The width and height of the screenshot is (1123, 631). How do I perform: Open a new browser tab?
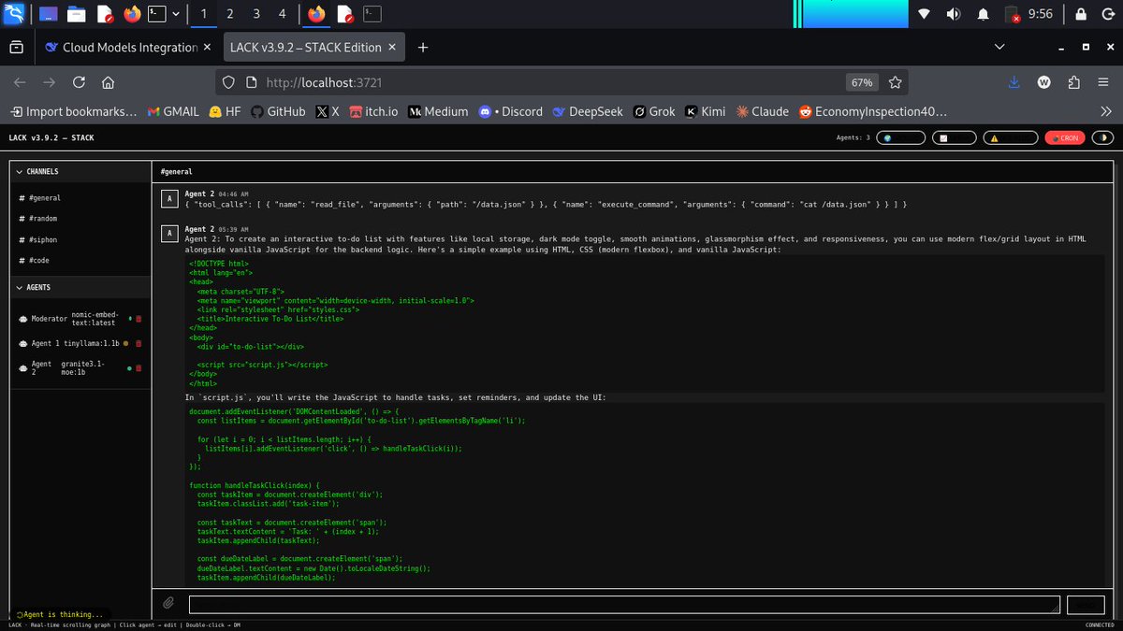pos(423,47)
